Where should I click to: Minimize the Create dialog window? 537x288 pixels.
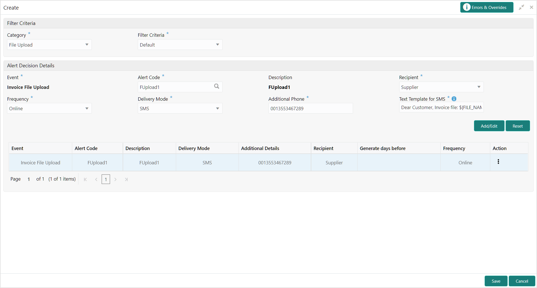pyautogui.click(x=521, y=7)
